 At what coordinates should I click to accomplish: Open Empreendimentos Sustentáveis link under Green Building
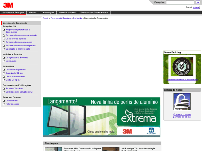182,80
